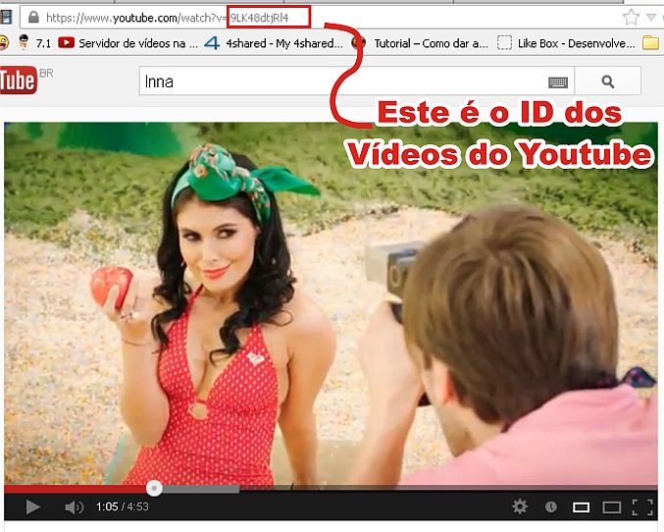Play the video with the play button
The width and height of the screenshot is (664, 532).
click(33, 506)
